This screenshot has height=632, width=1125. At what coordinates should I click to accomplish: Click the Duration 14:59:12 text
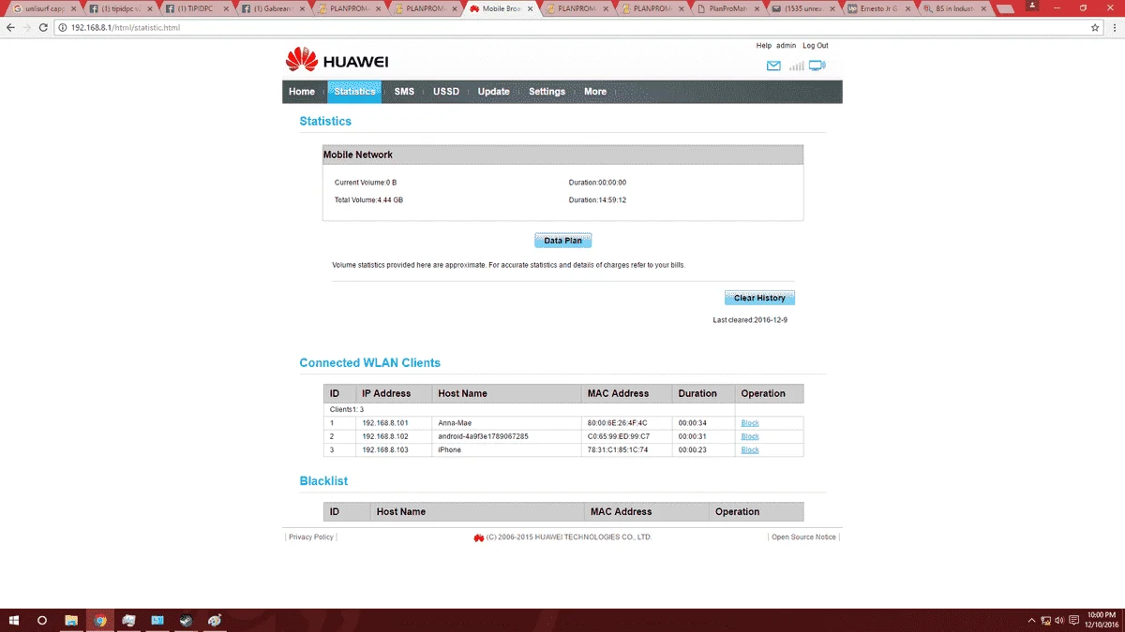point(597,200)
